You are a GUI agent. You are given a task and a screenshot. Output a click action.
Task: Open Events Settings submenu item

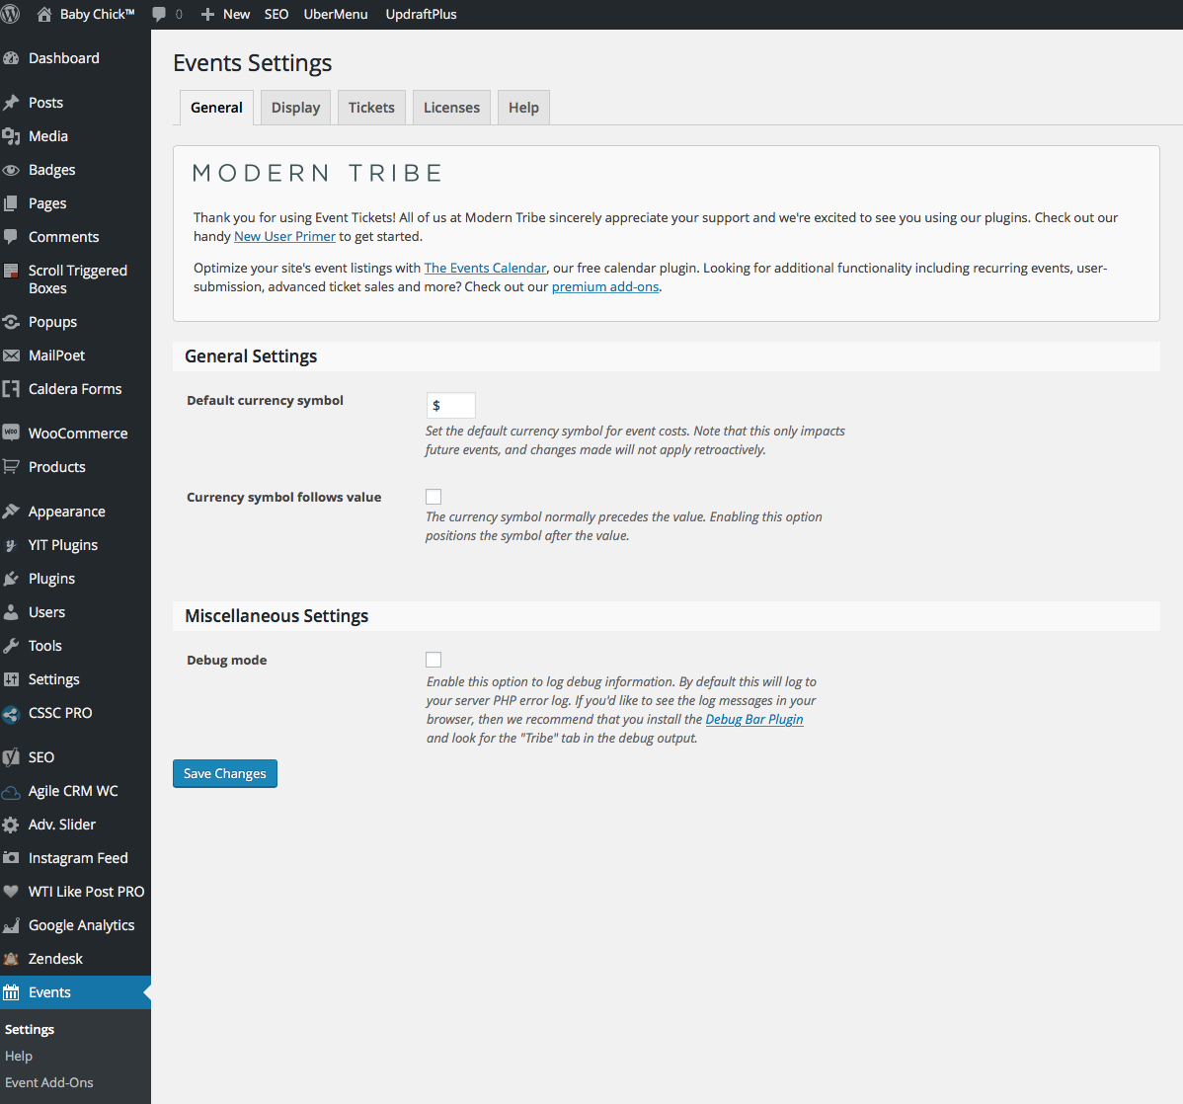(x=30, y=1029)
